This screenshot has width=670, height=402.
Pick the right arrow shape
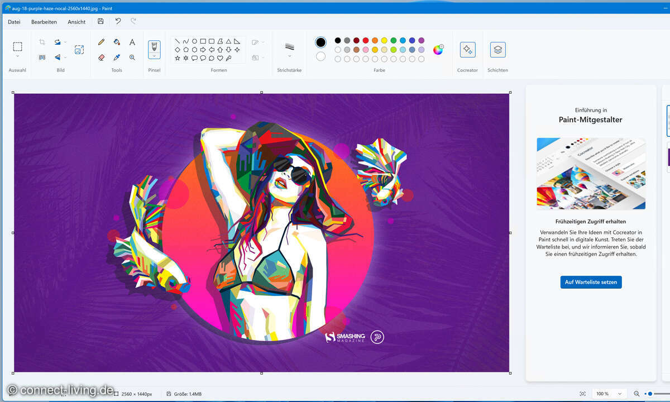point(203,50)
